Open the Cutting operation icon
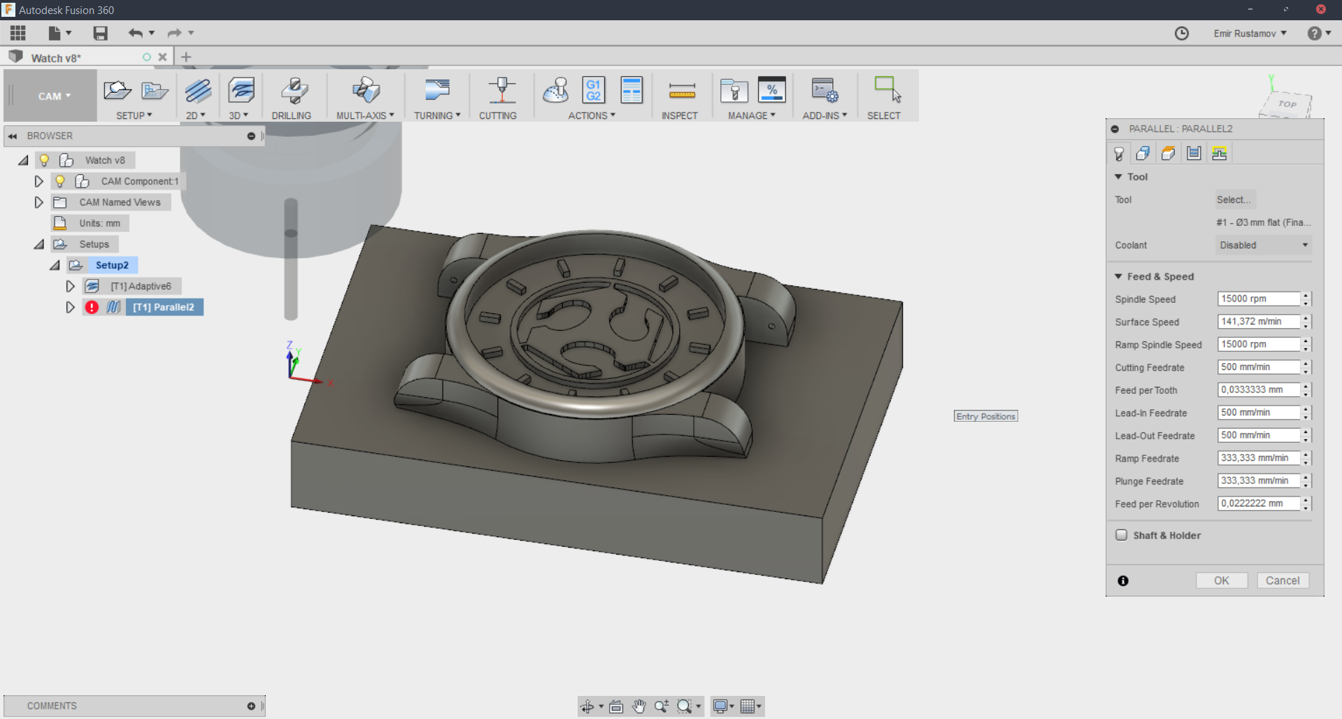1342x719 pixels. pos(501,91)
